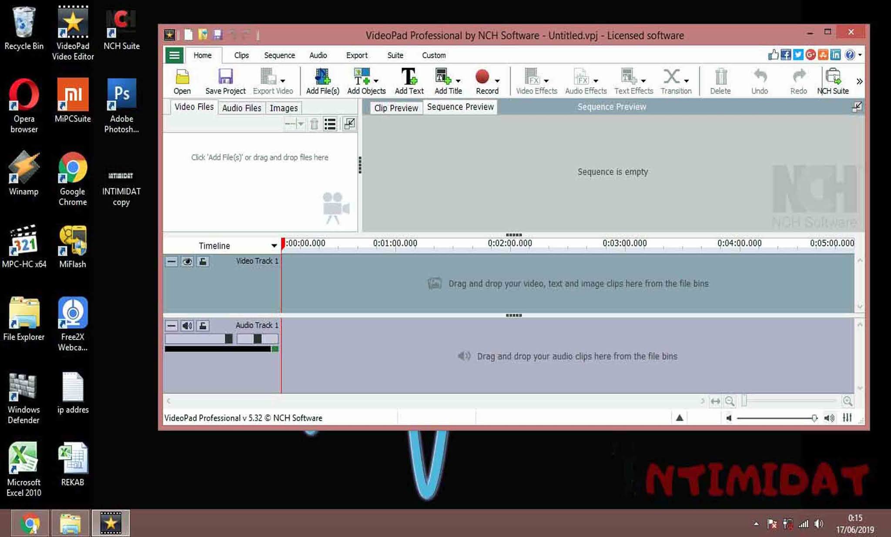Toggle Video Track 1 visibility eye
This screenshot has width=891, height=537.
point(187,261)
